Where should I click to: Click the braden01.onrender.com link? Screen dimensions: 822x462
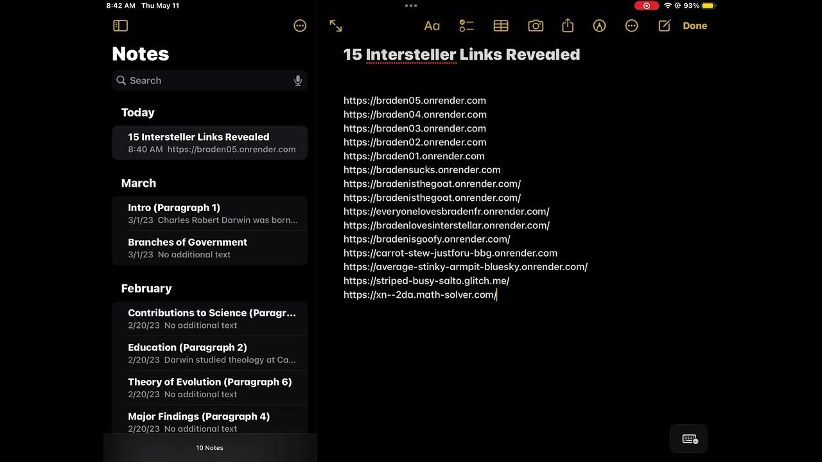point(414,156)
